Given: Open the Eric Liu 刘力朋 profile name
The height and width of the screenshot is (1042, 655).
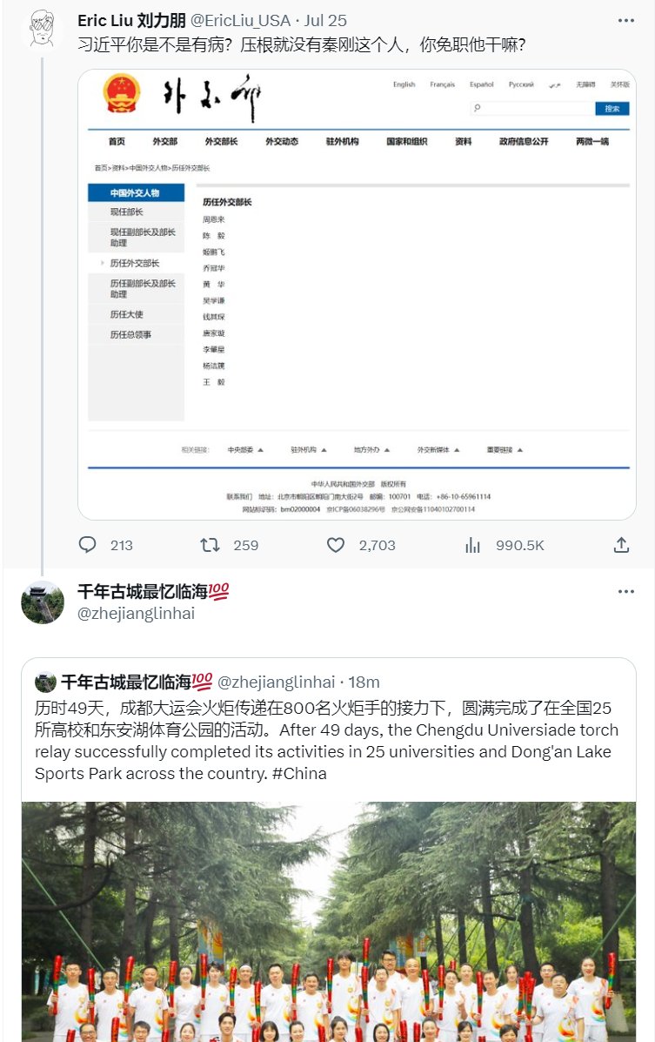Looking at the screenshot, I should click(x=131, y=21).
